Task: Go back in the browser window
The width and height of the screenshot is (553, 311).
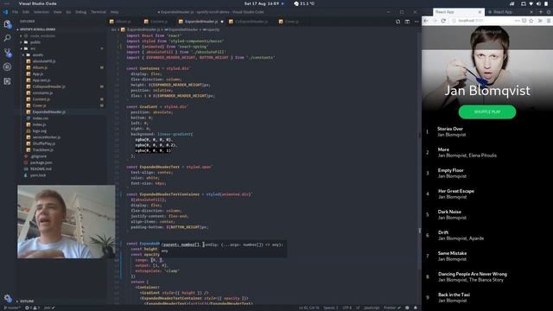Action: tap(426, 21)
